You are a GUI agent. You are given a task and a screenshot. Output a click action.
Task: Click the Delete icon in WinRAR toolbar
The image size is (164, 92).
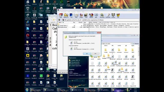[81, 16]
